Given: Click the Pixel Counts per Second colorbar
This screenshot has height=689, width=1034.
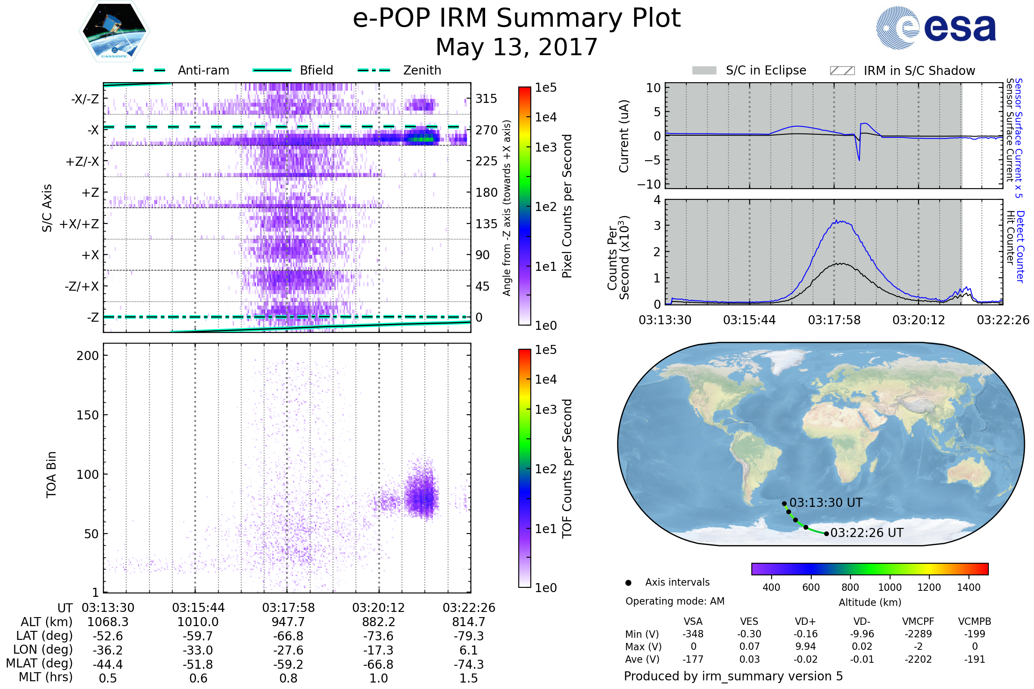Looking at the screenshot, I should click(x=524, y=206).
